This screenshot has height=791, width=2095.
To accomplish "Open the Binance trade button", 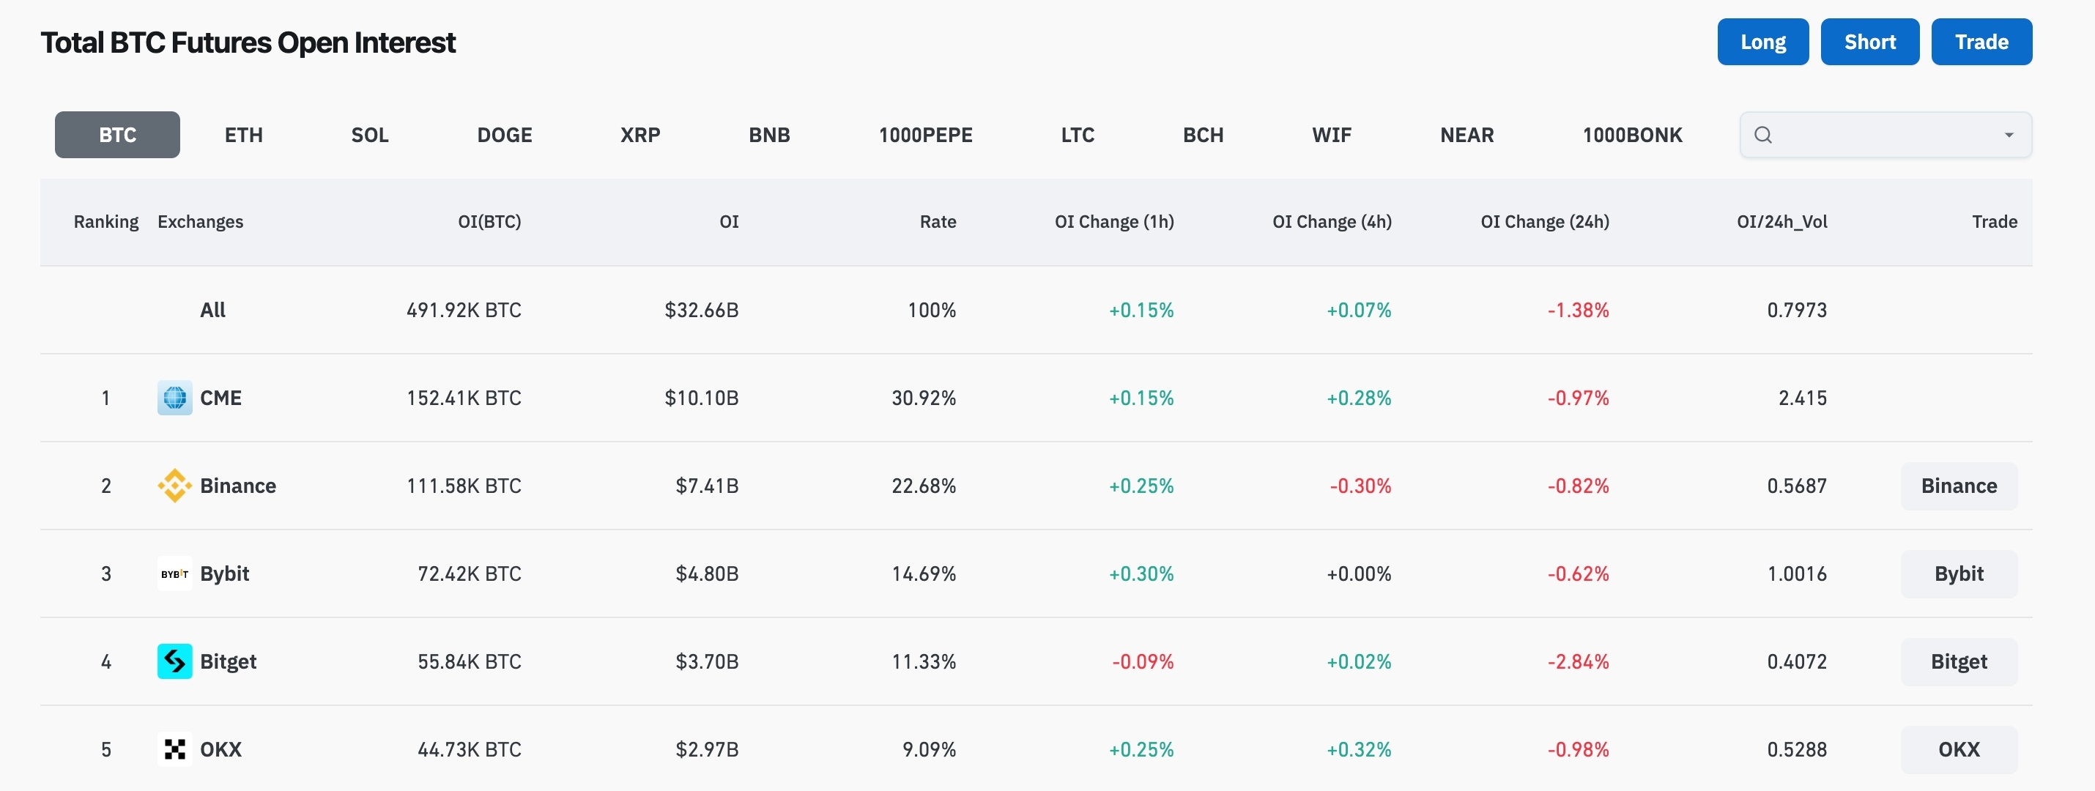I will click(1958, 486).
